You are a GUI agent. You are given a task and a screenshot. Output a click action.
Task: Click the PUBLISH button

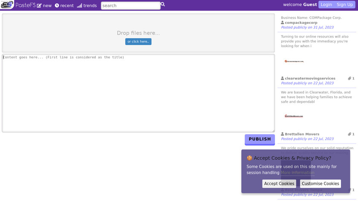(x=260, y=139)
